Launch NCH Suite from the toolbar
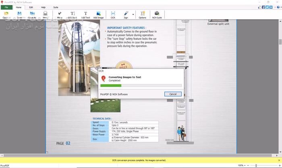The height and width of the screenshot is (168, 282). tap(157, 15)
